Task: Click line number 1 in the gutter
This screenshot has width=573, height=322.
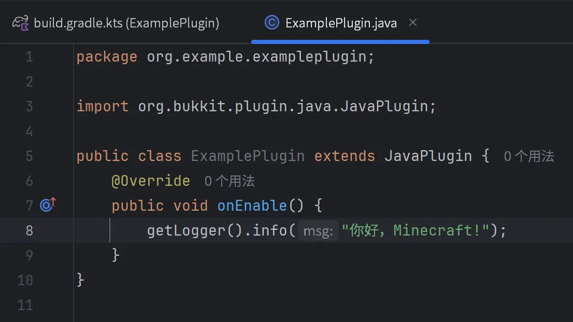Action: (30, 57)
